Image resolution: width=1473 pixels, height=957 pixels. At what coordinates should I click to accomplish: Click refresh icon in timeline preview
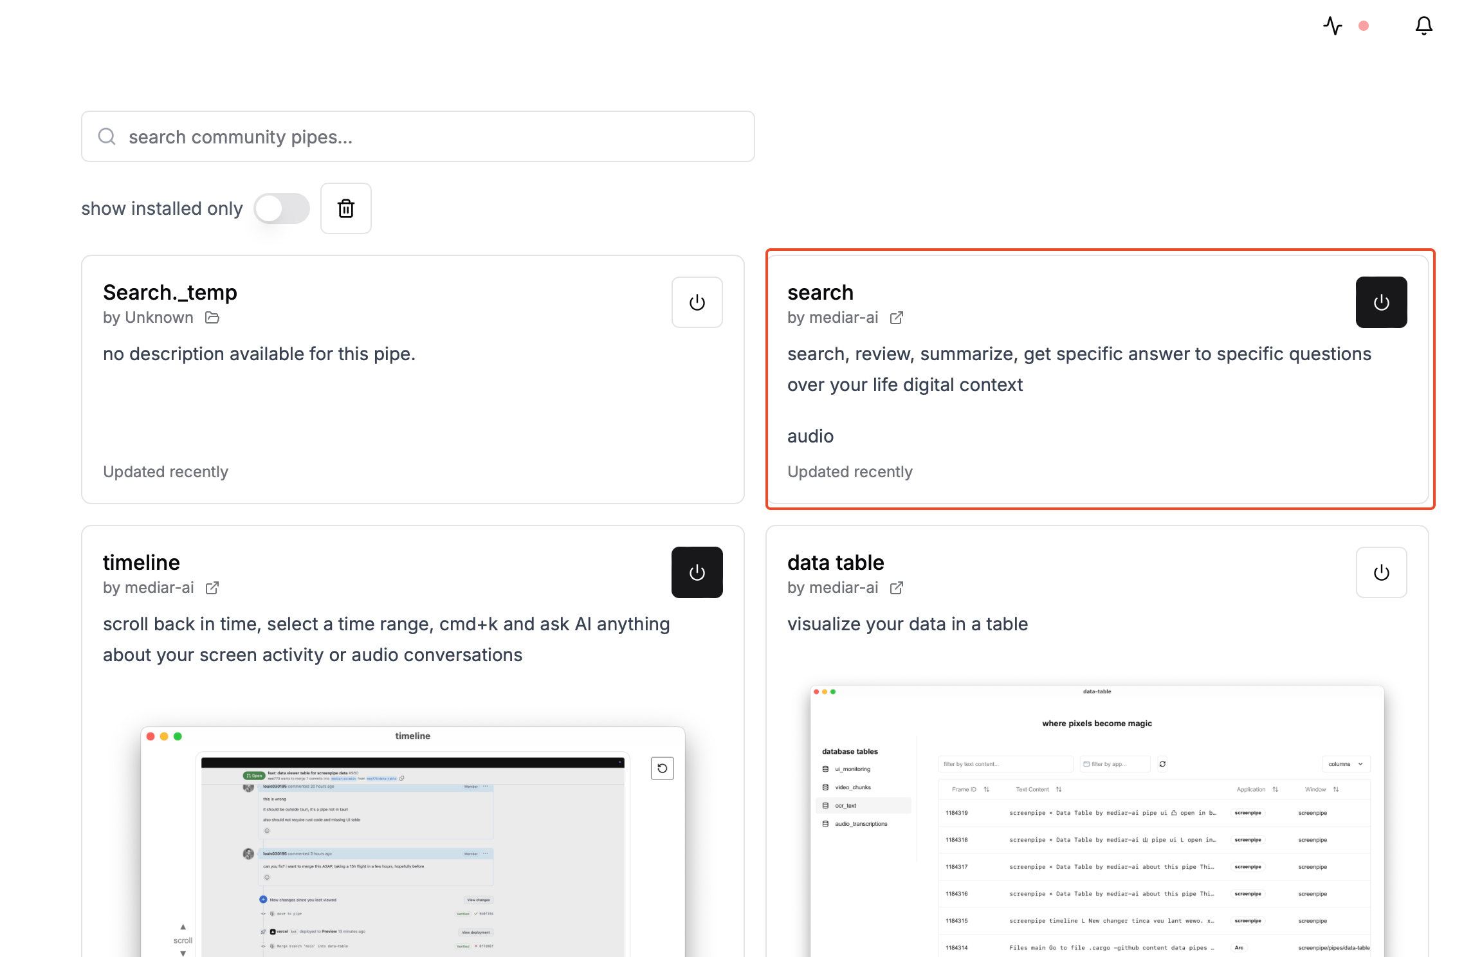pyautogui.click(x=662, y=768)
